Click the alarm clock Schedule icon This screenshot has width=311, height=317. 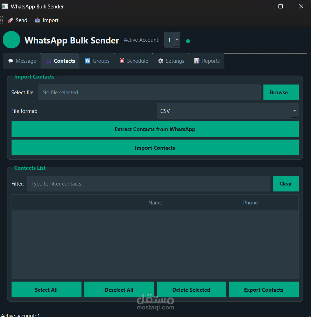[x=122, y=61]
